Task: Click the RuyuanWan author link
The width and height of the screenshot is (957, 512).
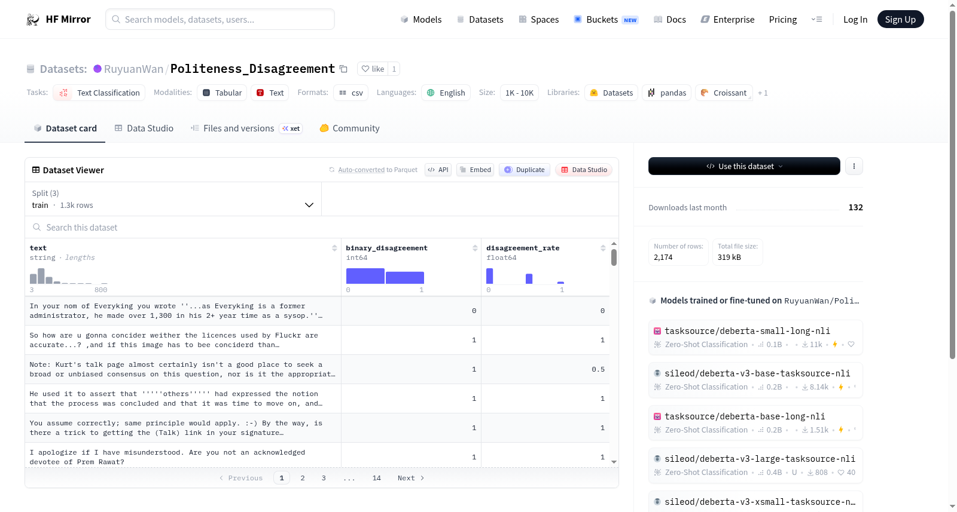Action: click(134, 69)
